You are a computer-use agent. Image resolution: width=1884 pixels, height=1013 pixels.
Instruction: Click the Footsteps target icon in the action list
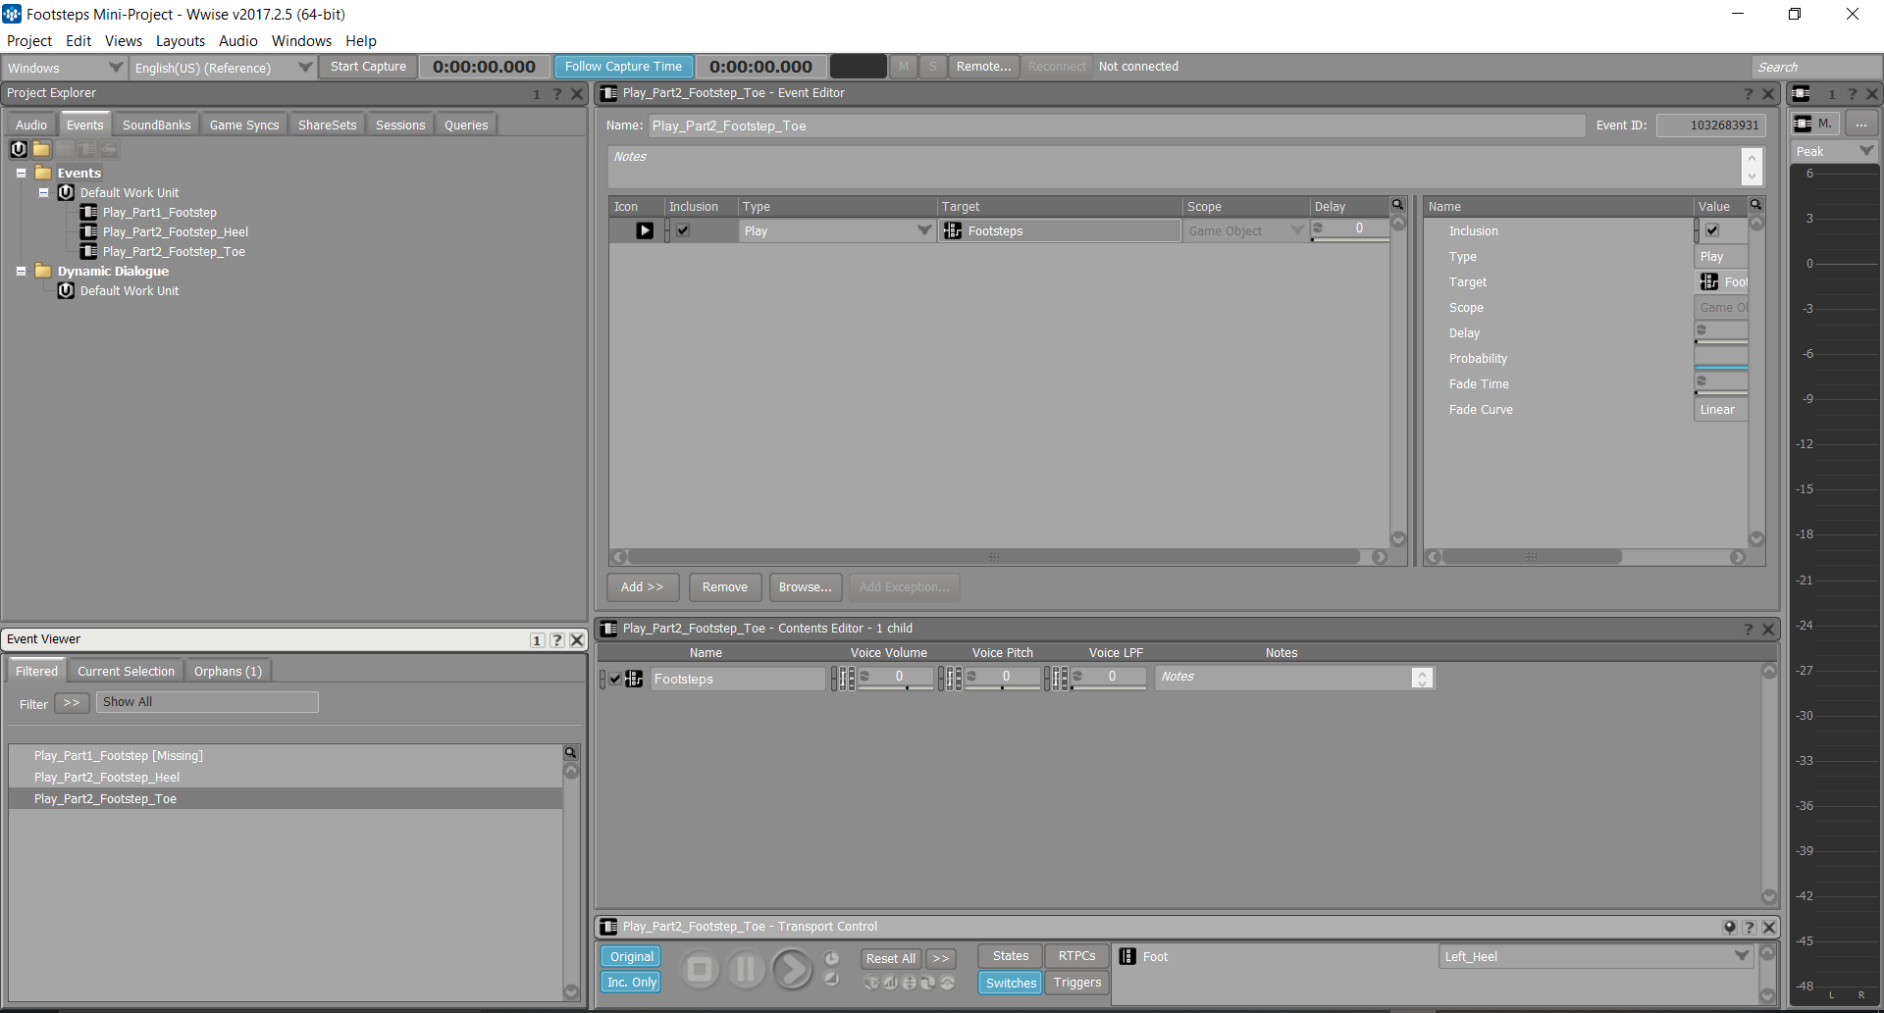coord(953,230)
